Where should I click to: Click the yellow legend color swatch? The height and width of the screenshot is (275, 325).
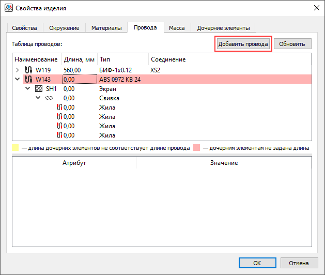pyautogui.click(x=15, y=148)
